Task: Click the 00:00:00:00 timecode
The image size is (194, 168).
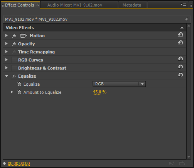Action: [x=19, y=163]
